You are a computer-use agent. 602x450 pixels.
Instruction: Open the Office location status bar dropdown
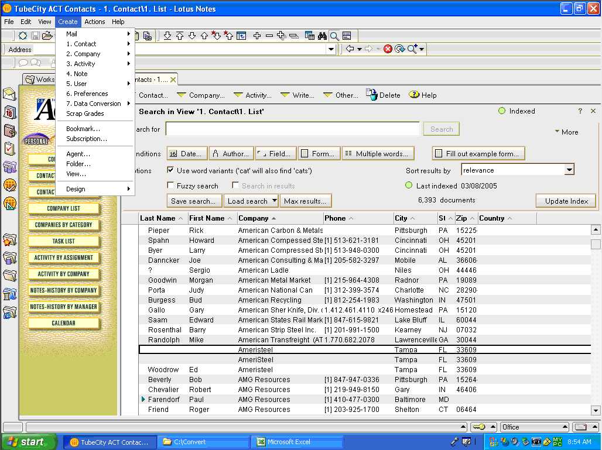(535, 427)
